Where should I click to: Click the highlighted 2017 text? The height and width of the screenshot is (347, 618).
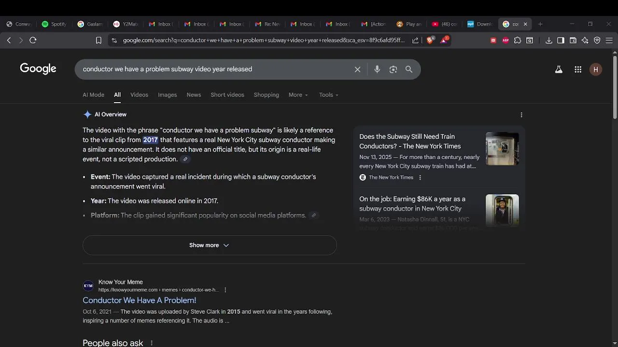coord(150,140)
